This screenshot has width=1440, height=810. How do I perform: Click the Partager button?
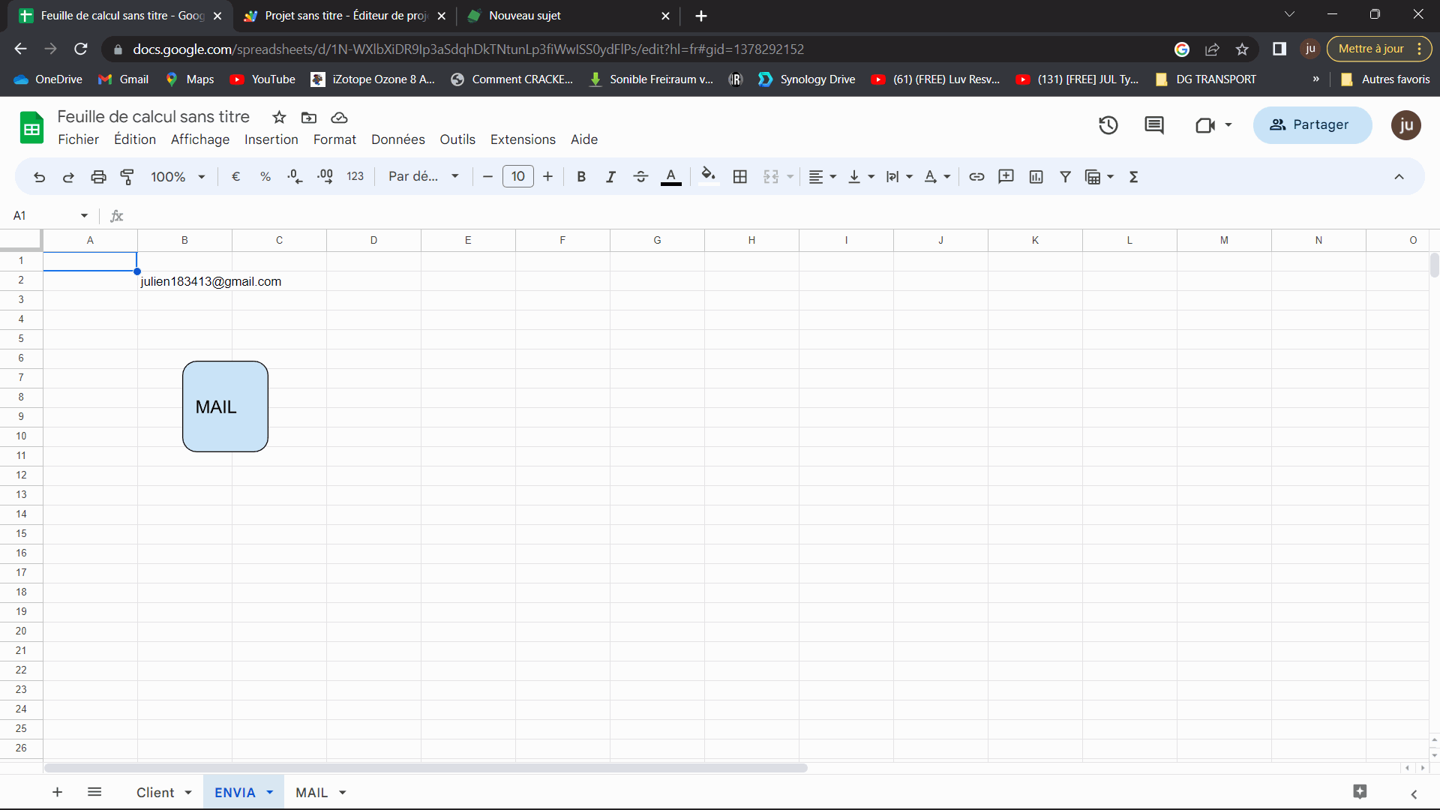coord(1312,125)
